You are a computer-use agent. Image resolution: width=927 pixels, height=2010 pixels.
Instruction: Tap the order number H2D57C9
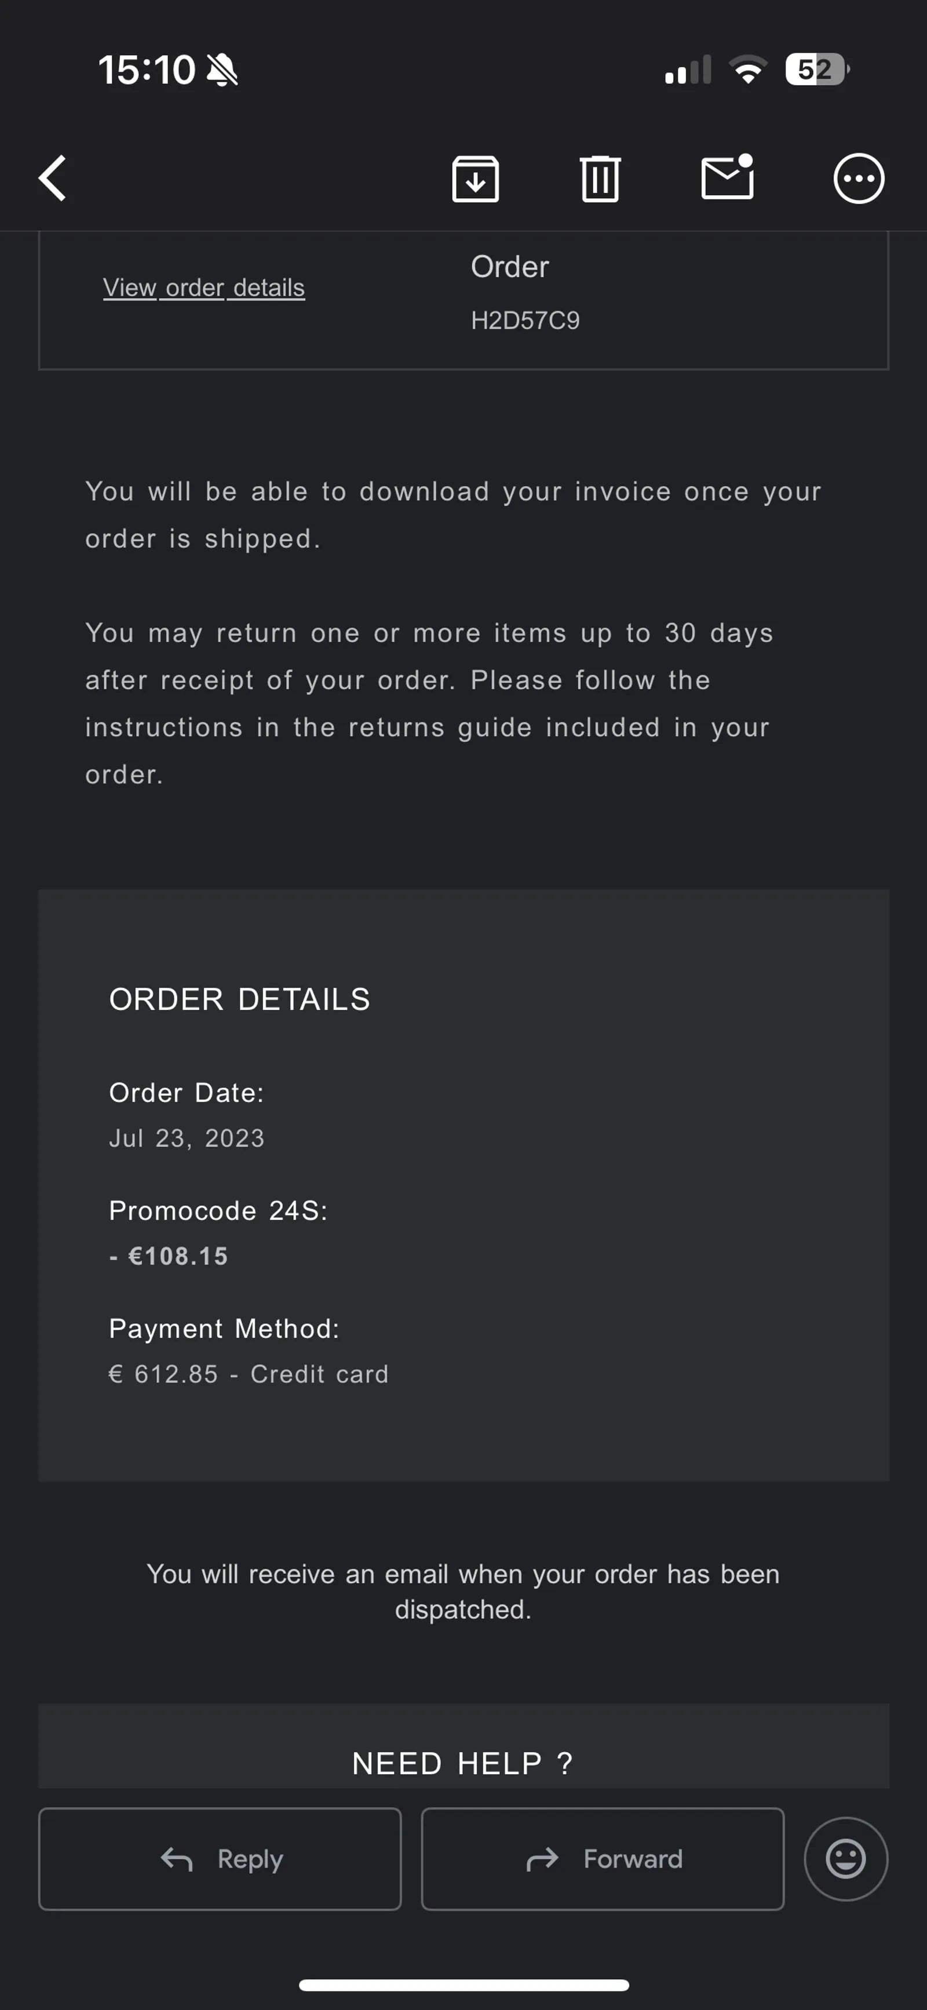525,320
